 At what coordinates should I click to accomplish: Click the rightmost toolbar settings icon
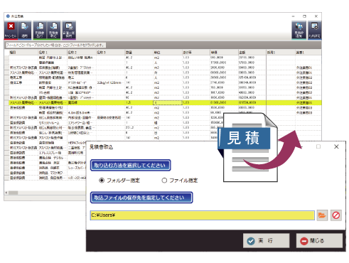[314, 30]
